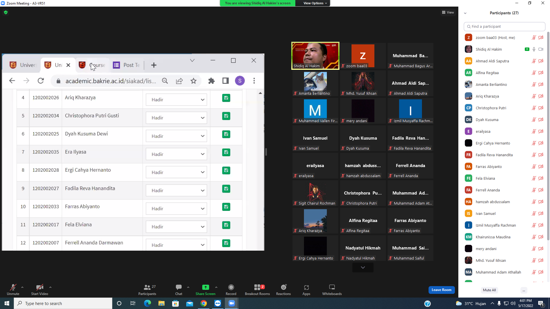Share this page via the address bar icon
The width and height of the screenshot is (550, 309).
(179, 81)
